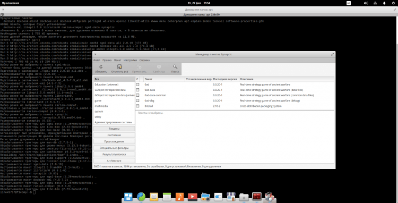
Task: Maximize the Synaptic window with corner arrows
Action: click(332, 54)
